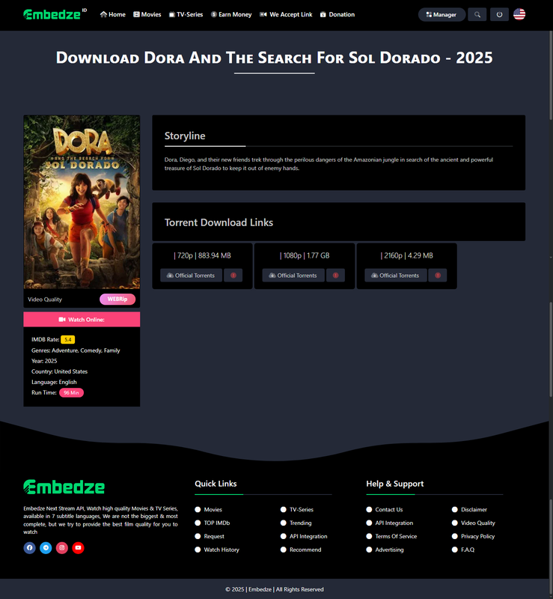Click the 96 Min runtime badge
553x599 pixels.
coord(71,392)
